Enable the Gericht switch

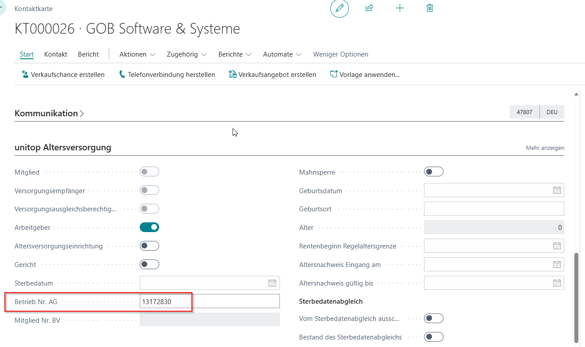pos(149,264)
